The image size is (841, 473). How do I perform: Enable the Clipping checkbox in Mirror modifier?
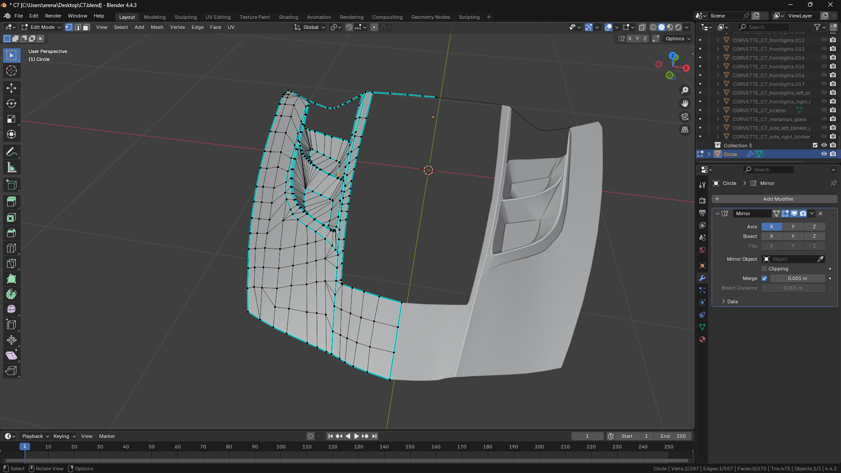point(764,269)
